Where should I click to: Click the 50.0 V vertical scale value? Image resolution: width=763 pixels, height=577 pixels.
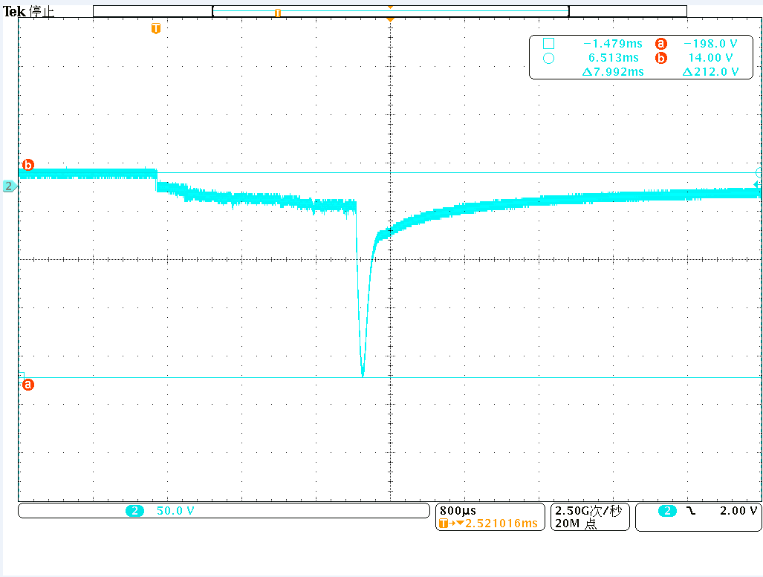(175, 511)
